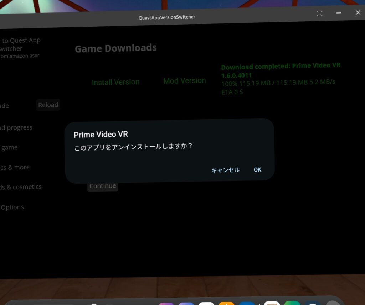This screenshot has width=365, height=305.
Task: Click the Reload button in the sidebar
Action: [48, 105]
